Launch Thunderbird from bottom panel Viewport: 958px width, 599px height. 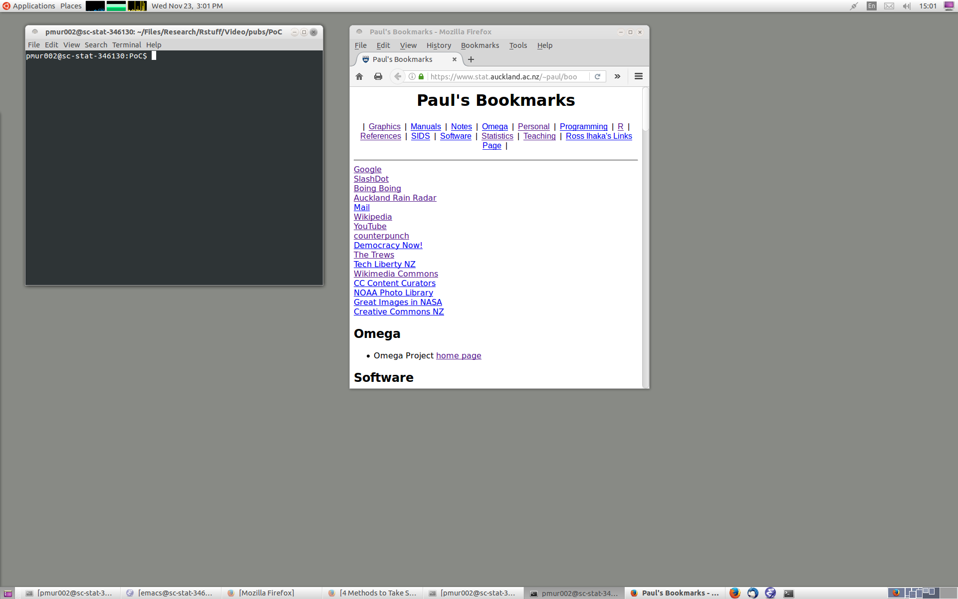coord(752,593)
